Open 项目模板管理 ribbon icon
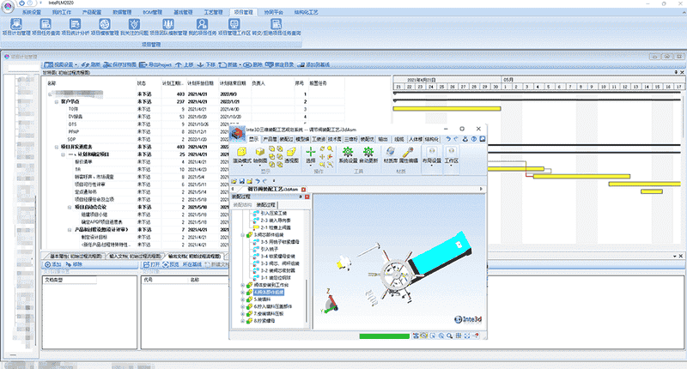 pos(104,24)
